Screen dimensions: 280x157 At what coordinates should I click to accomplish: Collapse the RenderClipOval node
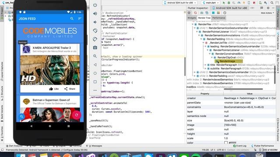pos(212,58)
